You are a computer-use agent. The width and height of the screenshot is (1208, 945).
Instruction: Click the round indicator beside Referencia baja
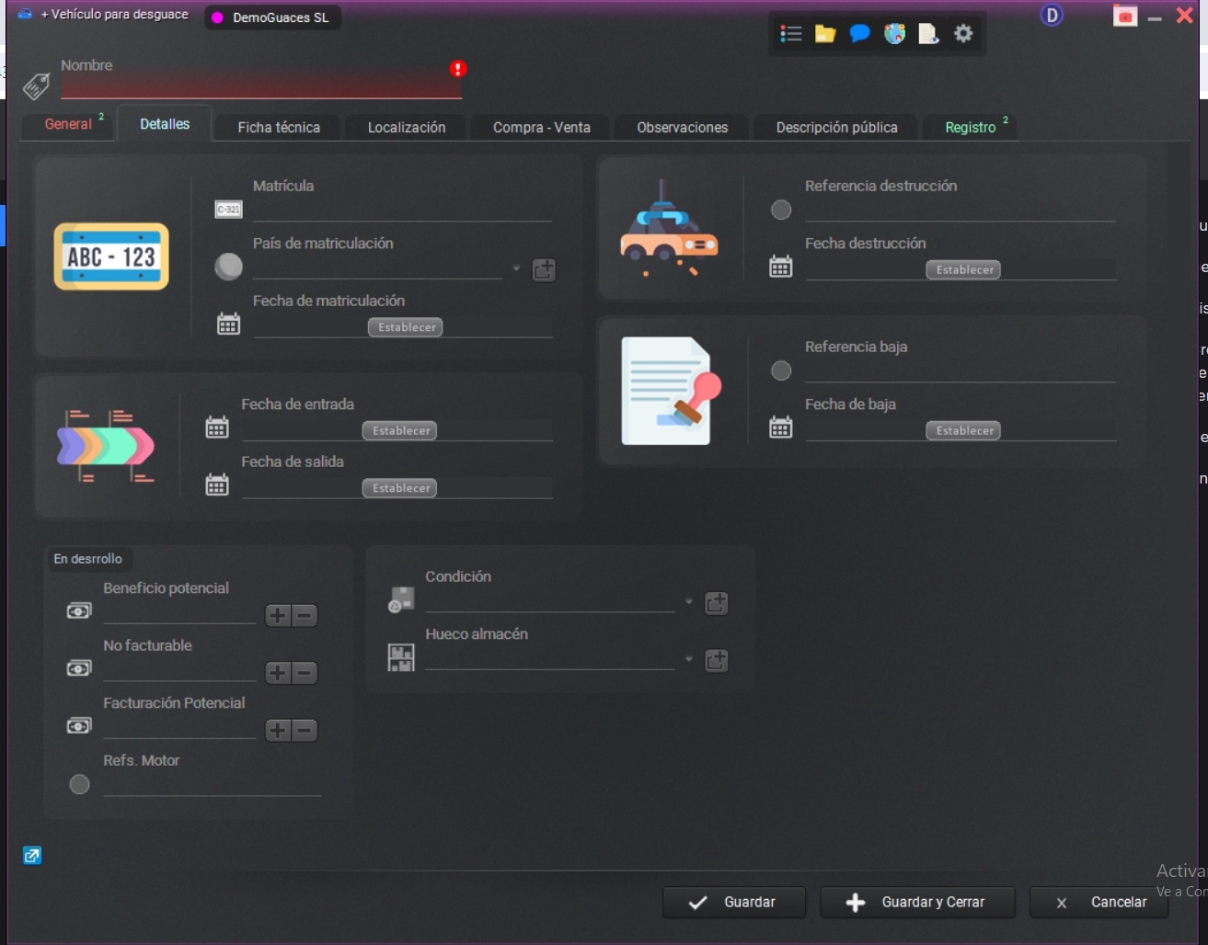(781, 370)
